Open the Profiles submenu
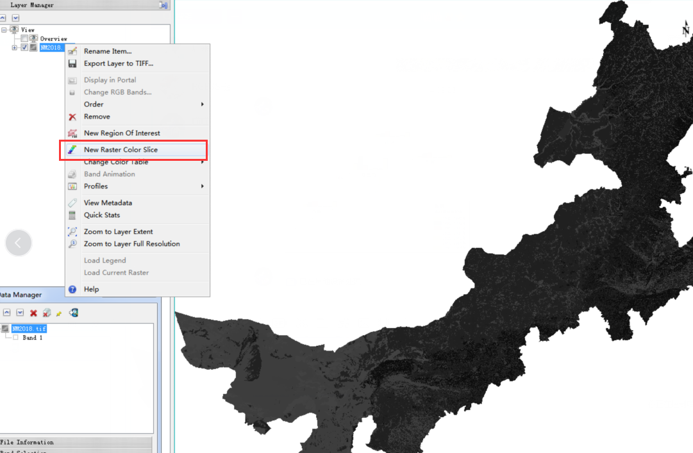Image resolution: width=693 pixels, height=453 pixels. click(x=137, y=186)
